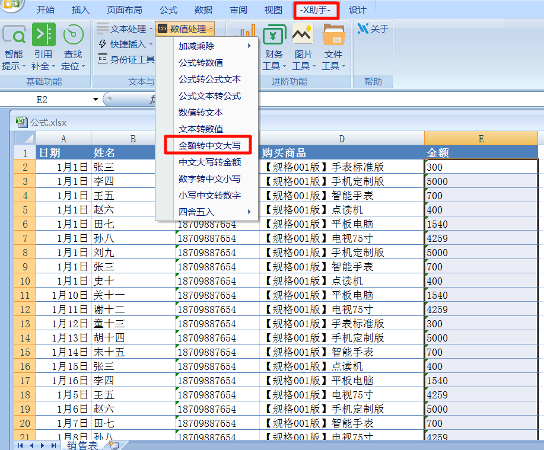Go to last sheet navigation arrow
Screen dimensions: 544x450
[53, 445]
